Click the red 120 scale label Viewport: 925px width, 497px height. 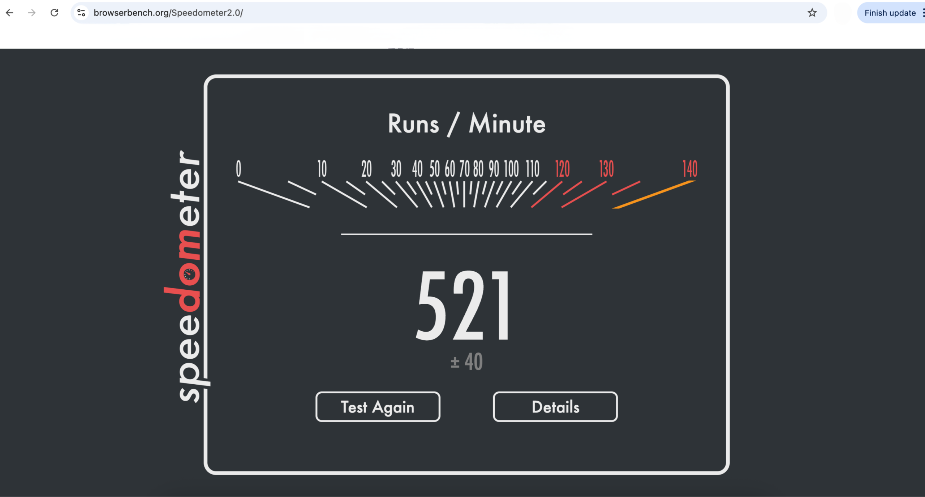click(x=562, y=168)
